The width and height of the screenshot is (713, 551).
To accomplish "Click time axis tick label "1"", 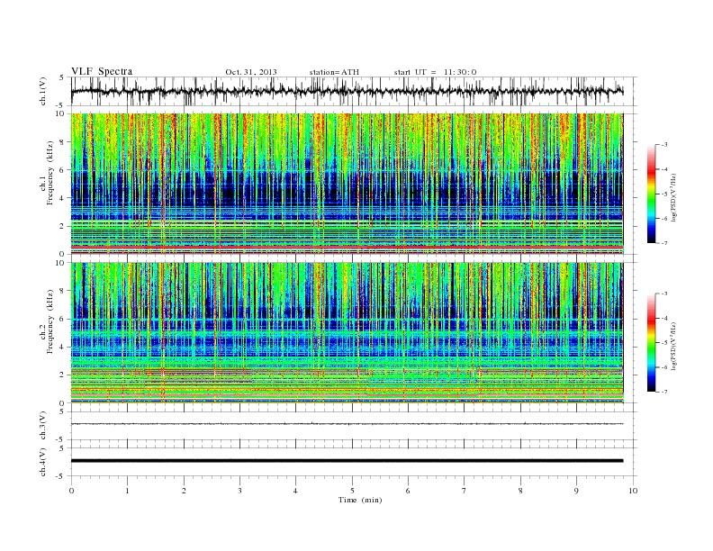I will 127,491.
